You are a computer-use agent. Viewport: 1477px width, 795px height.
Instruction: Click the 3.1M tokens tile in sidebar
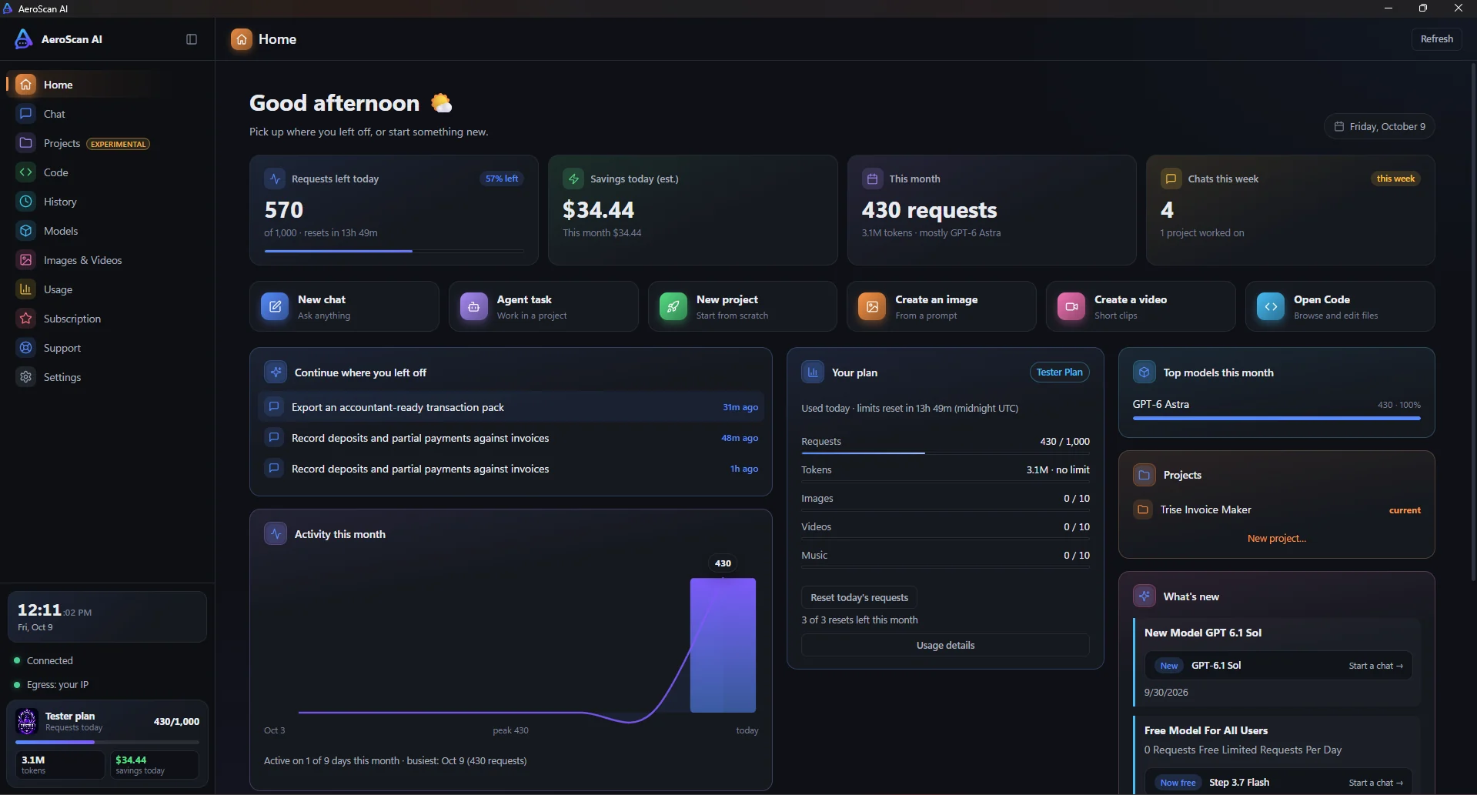60,765
